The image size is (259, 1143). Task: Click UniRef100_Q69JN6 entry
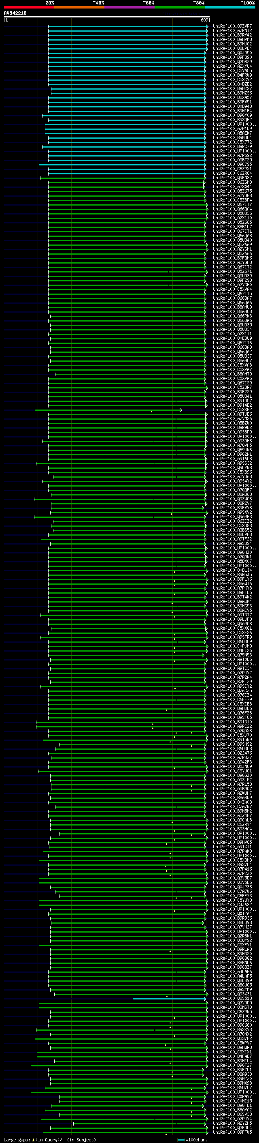click(x=232, y=450)
